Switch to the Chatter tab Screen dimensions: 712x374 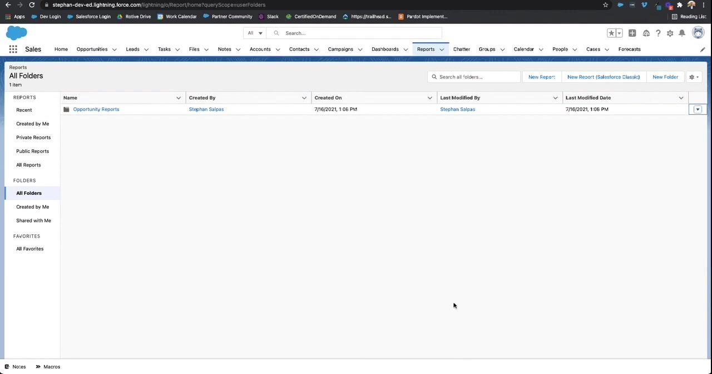462,49
